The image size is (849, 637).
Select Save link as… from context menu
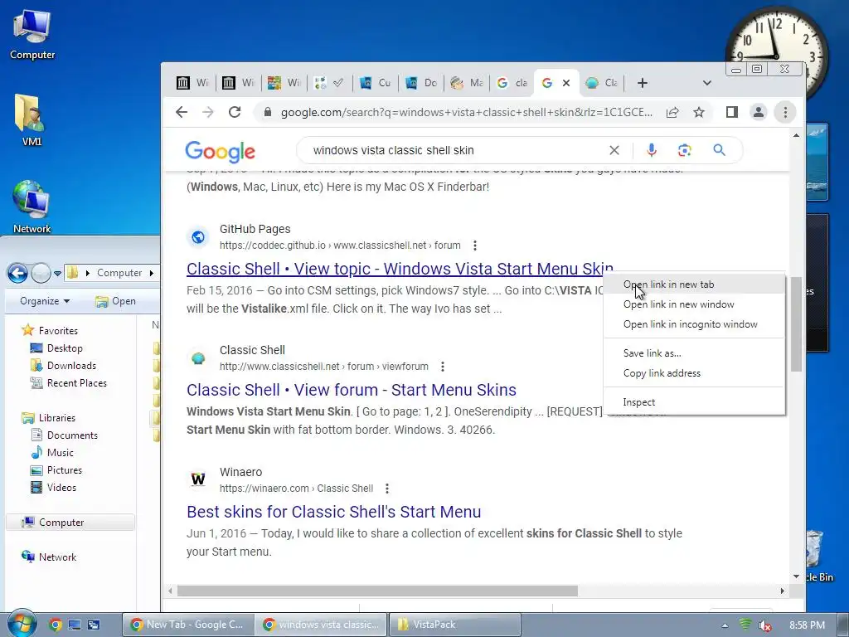click(x=695, y=353)
